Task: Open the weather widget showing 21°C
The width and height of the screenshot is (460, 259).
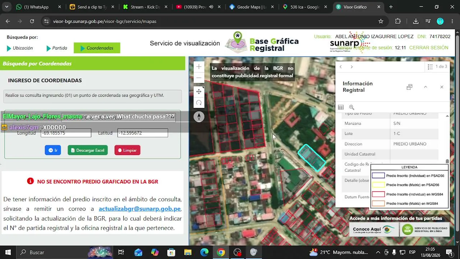Action: pos(339,252)
